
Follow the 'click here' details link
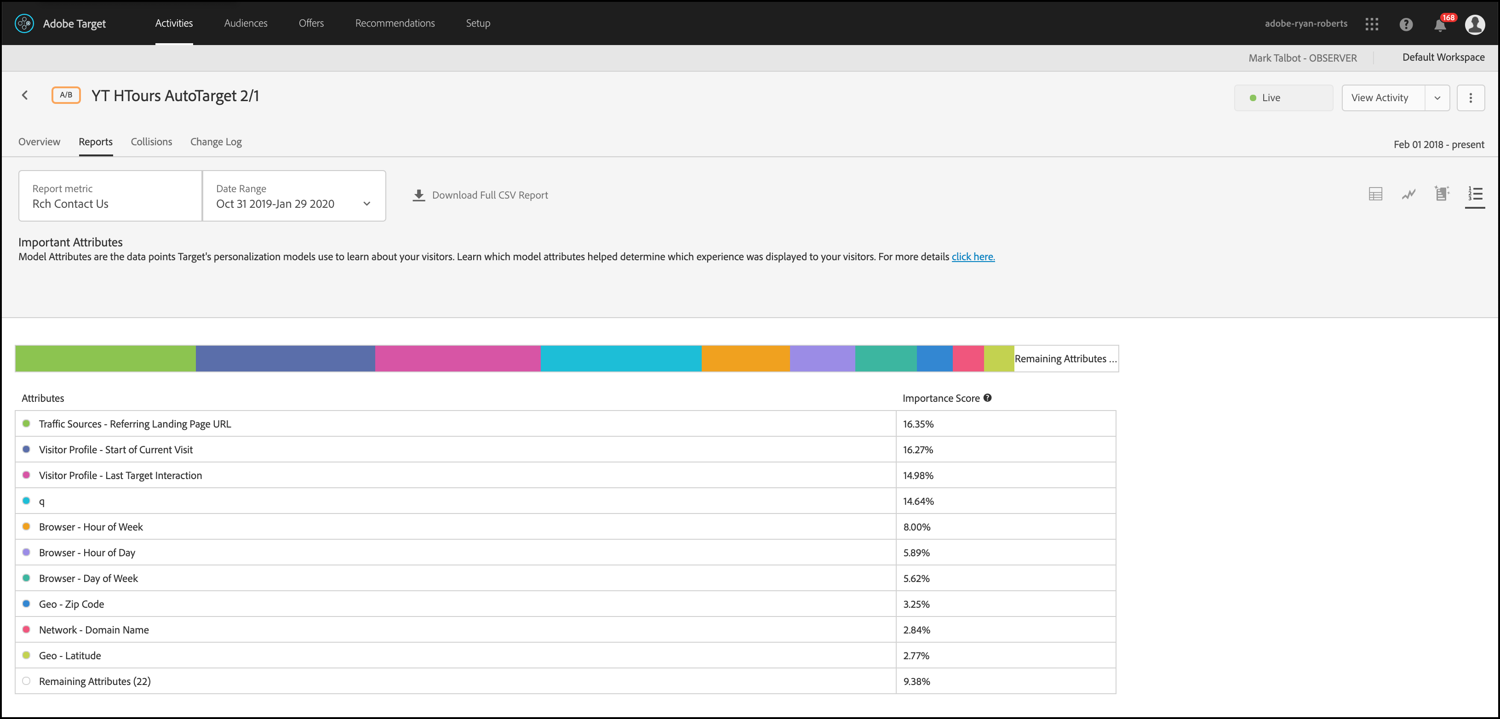click(x=973, y=257)
